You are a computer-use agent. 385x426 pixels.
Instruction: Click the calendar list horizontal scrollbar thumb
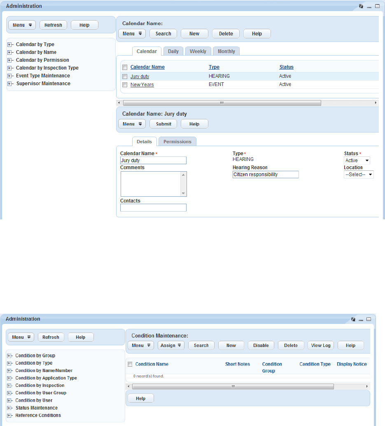(222, 103)
